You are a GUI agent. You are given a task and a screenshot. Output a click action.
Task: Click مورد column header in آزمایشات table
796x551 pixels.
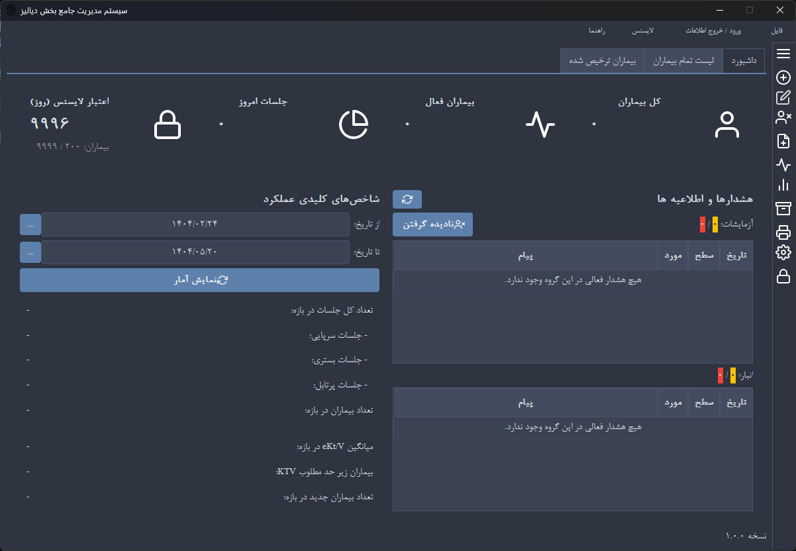673,256
